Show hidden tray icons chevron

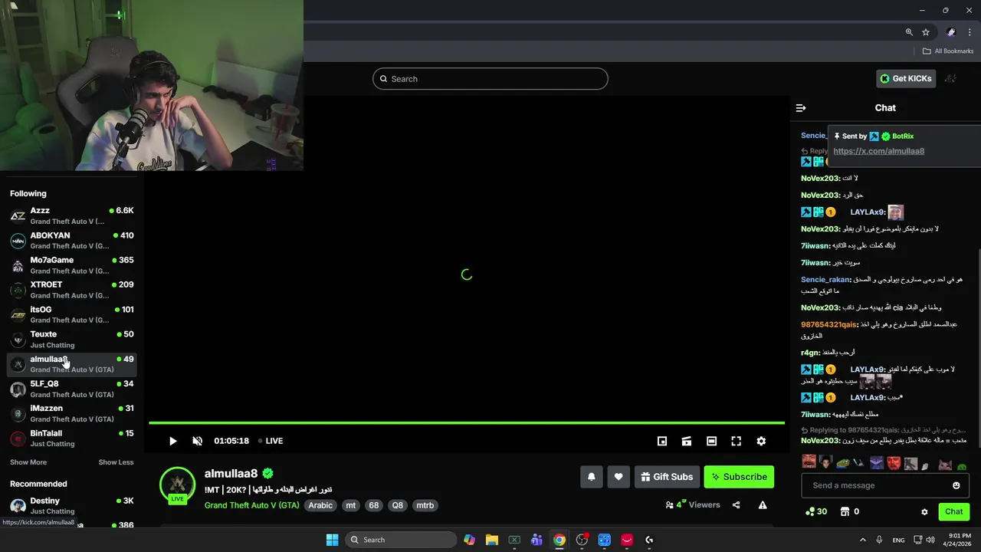pos(862,540)
